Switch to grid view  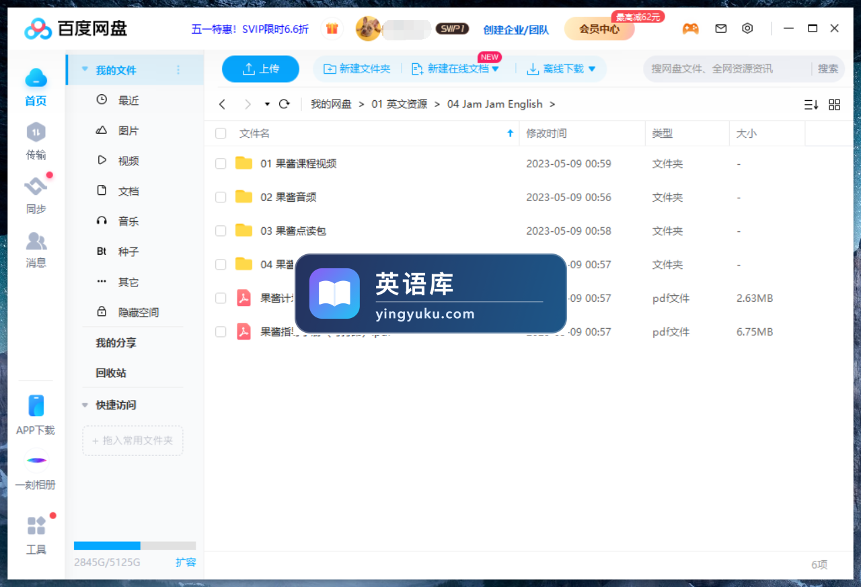pyautogui.click(x=834, y=105)
